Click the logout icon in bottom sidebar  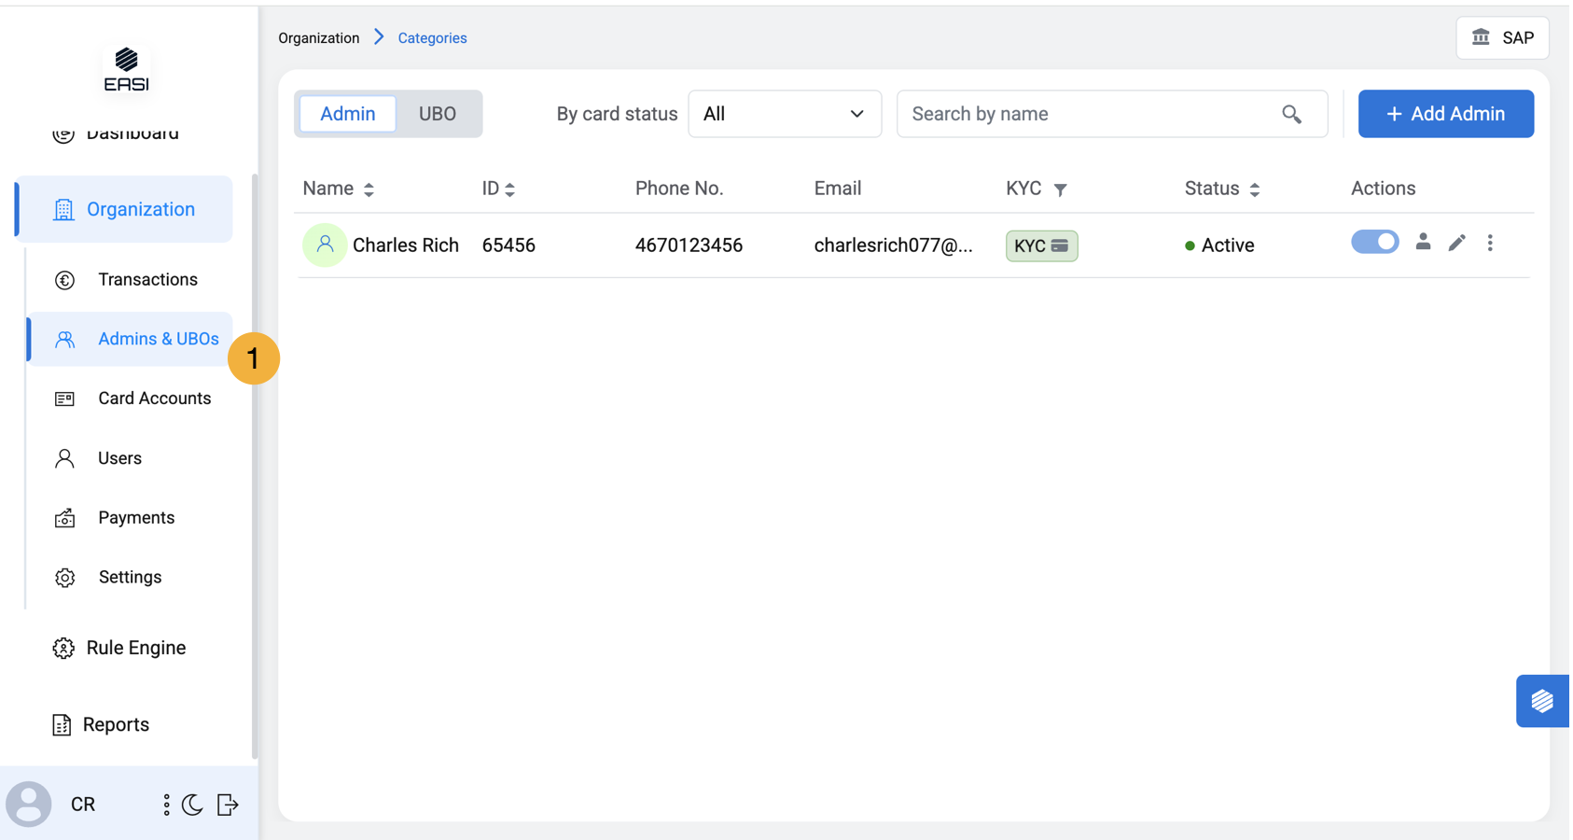[x=228, y=805]
